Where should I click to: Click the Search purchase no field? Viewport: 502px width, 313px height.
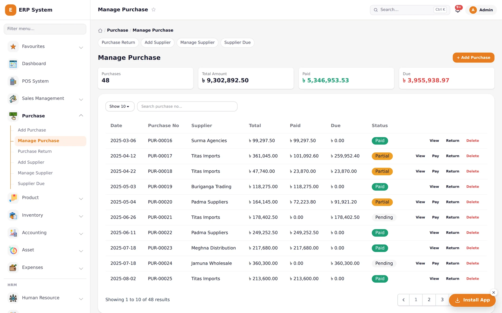pos(187,107)
